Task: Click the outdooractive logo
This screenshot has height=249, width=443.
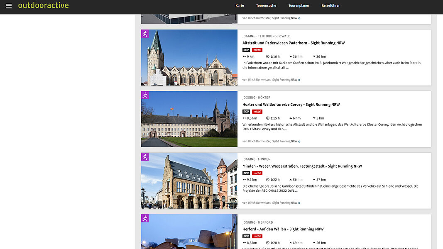Action: tap(43, 5)
